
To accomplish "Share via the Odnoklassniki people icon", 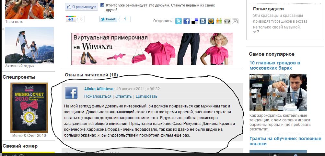I will [x=219, y=21].
